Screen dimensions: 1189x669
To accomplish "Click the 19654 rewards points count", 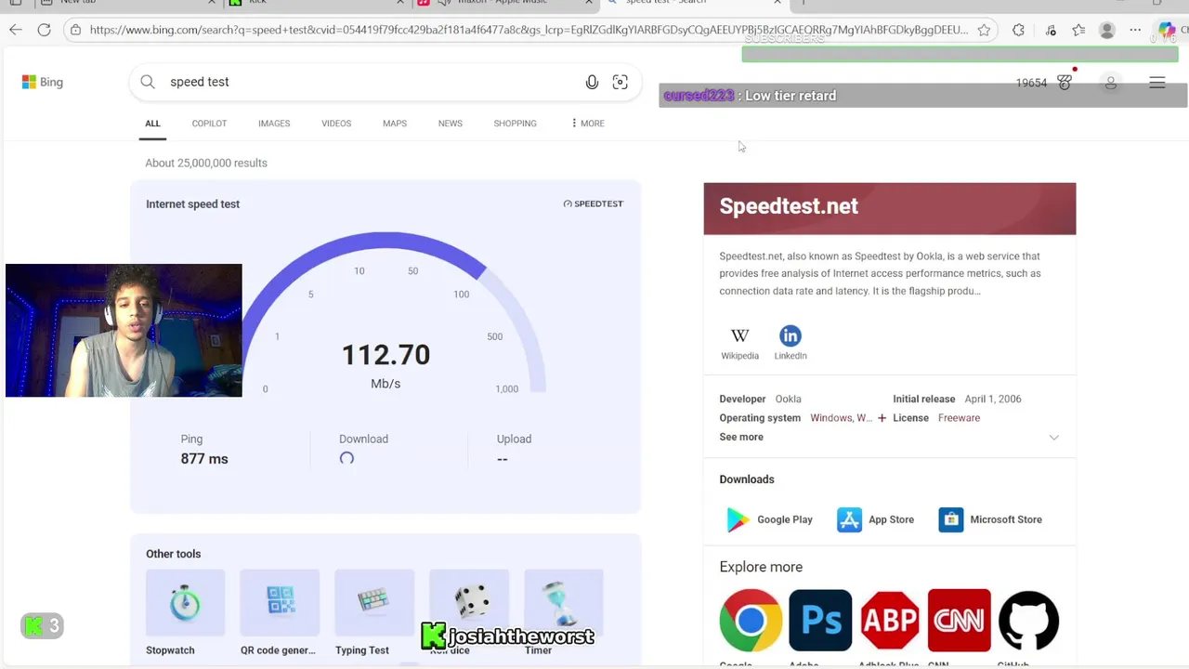I will (x=1031, y=83).
